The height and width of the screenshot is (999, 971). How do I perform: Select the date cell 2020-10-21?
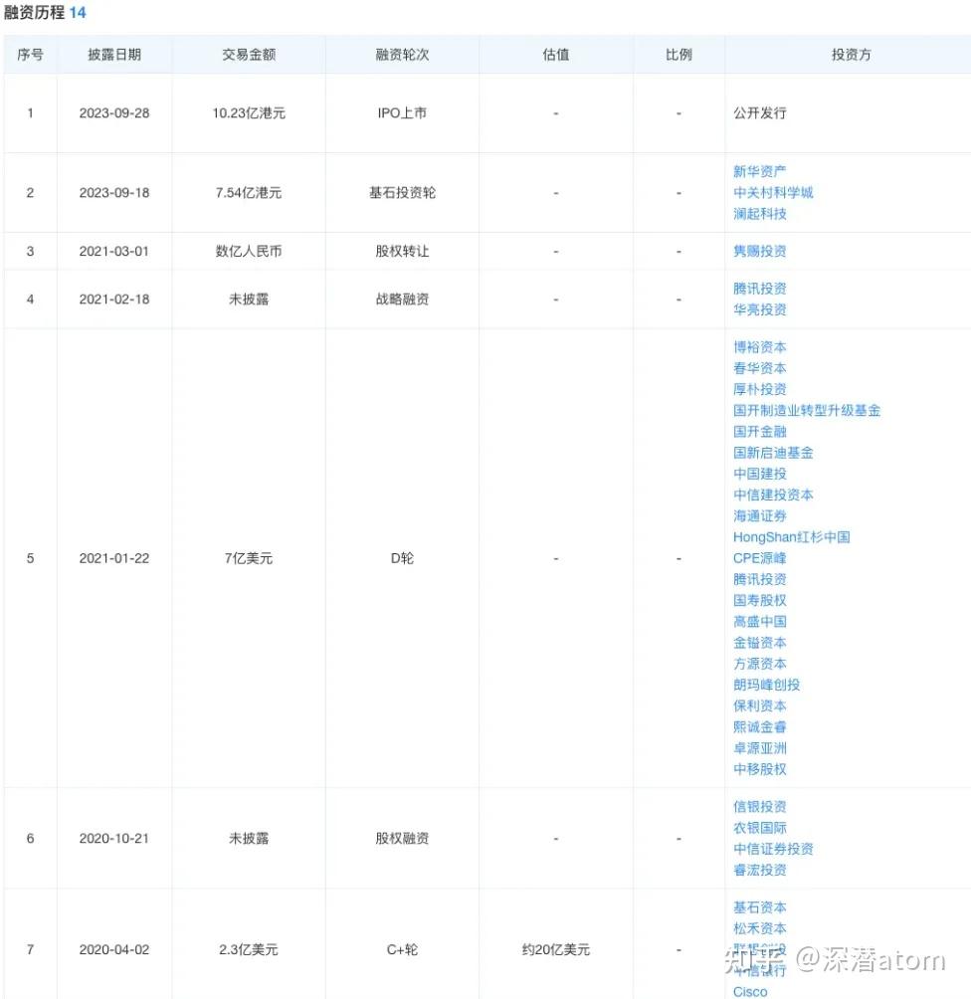click(x=114, y=839)
